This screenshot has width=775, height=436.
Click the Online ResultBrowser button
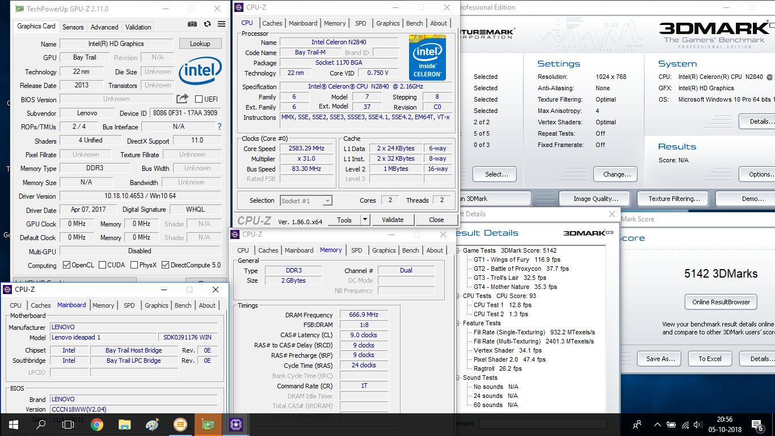[x=721, y=302]
